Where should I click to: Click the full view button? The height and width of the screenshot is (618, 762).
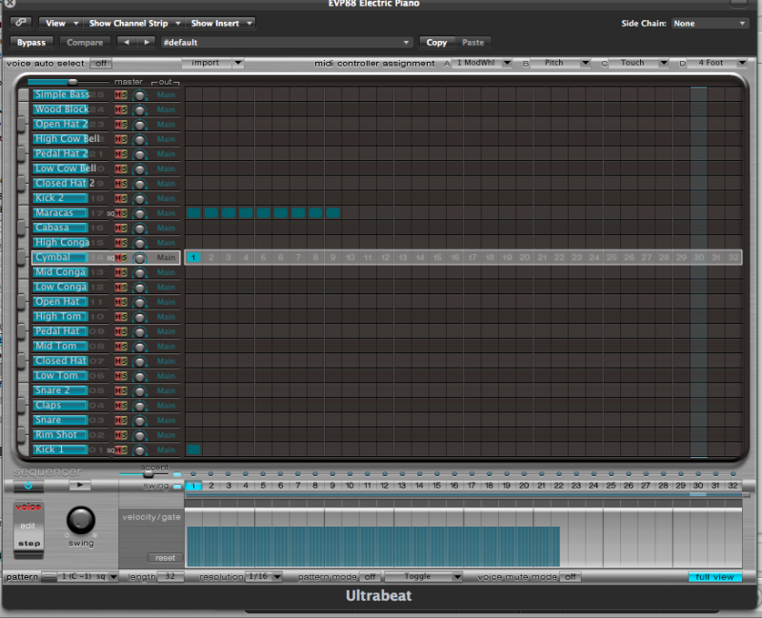click(x=713, y=577)
